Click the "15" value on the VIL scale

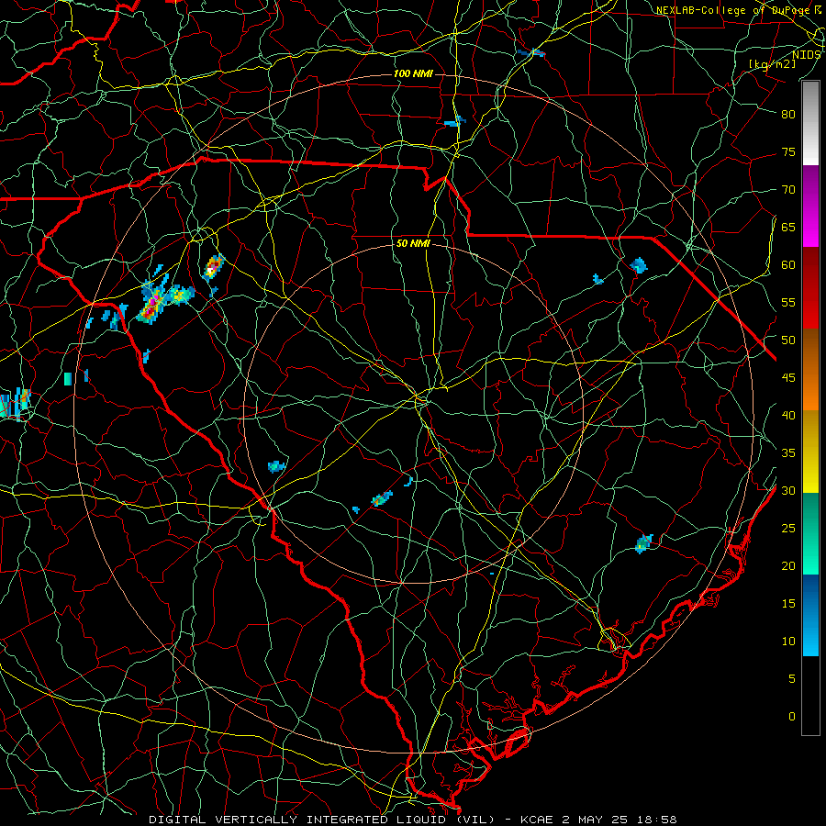coord(788,604)
